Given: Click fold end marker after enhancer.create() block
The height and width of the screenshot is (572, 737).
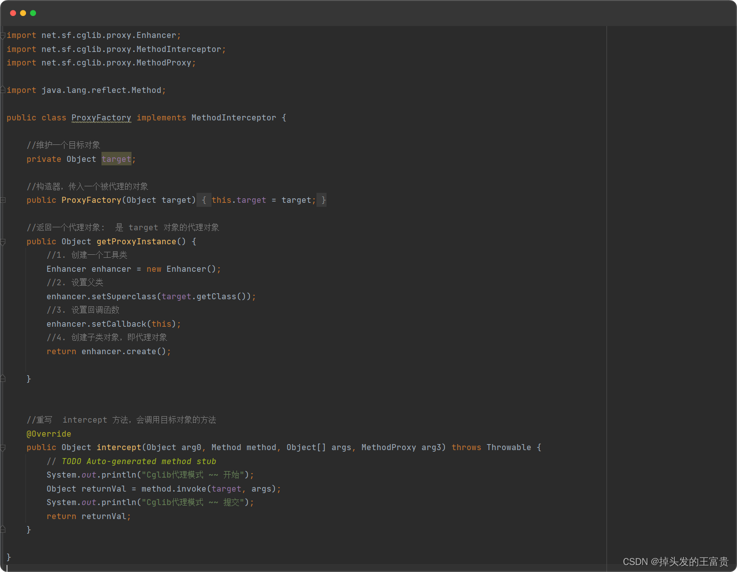Looking at the screenshot, I should (x=3, y=379).
